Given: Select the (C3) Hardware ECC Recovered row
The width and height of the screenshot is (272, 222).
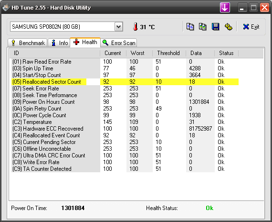Looking at the screenshot, I should 125,129.
